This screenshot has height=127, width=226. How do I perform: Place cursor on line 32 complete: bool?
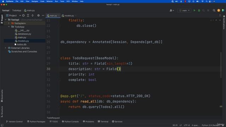pyautogui.click(x=82, y=80)
